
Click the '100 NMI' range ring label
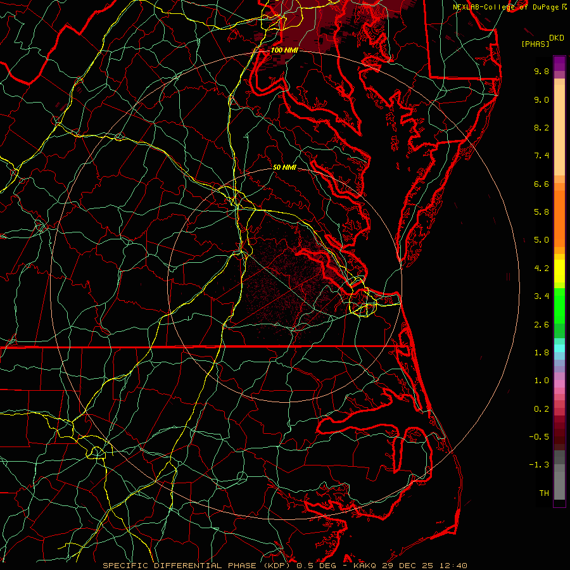pos(284,50)
